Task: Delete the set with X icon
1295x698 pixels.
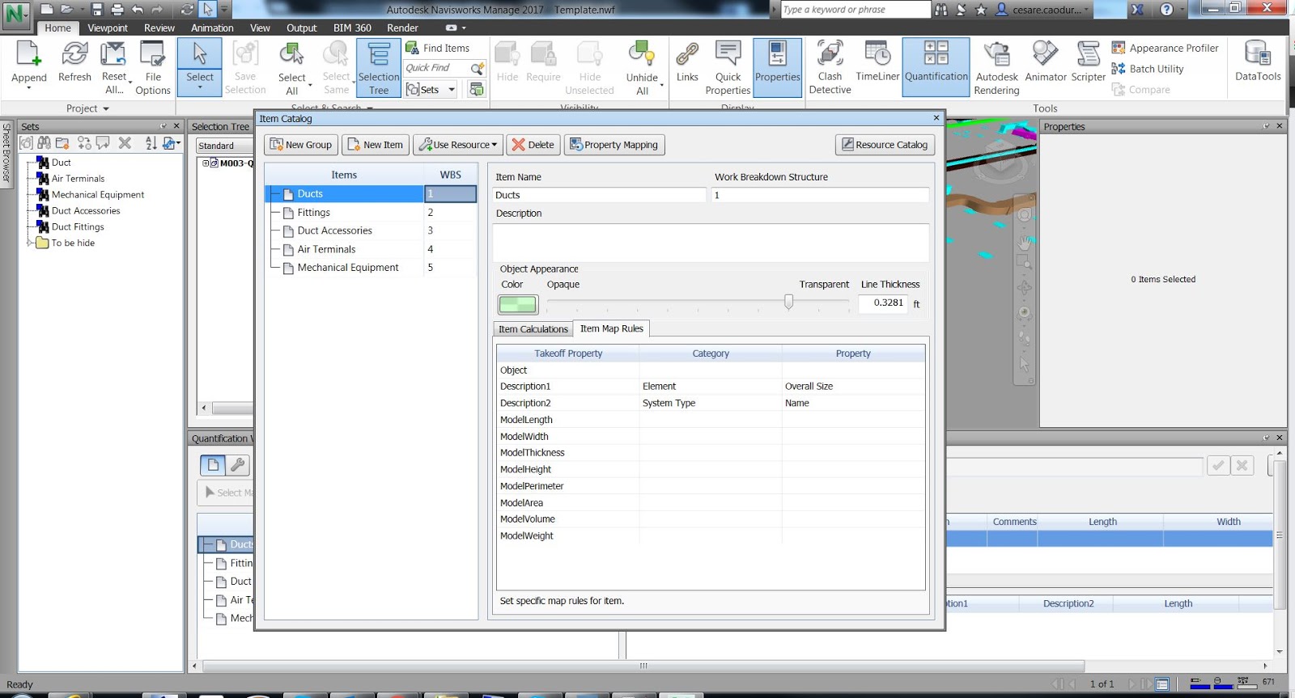Action: pos(125,142)
